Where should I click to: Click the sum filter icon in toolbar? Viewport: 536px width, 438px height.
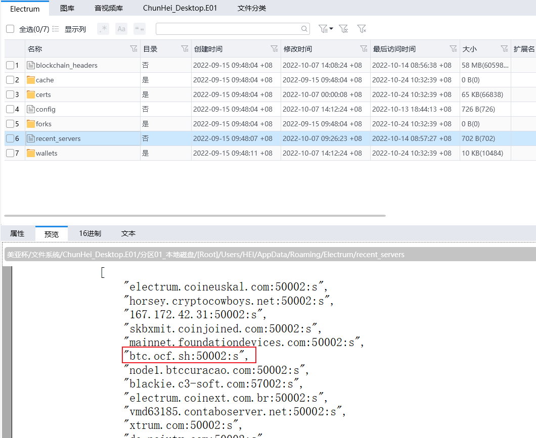(343, 29)
